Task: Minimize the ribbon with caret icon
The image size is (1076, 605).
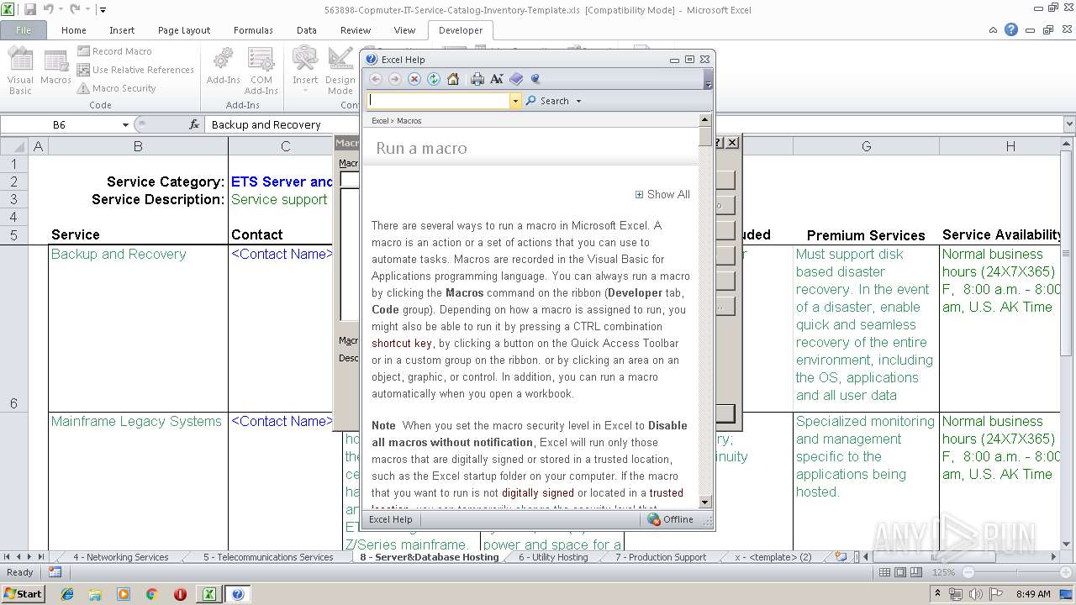Action: 994,29
